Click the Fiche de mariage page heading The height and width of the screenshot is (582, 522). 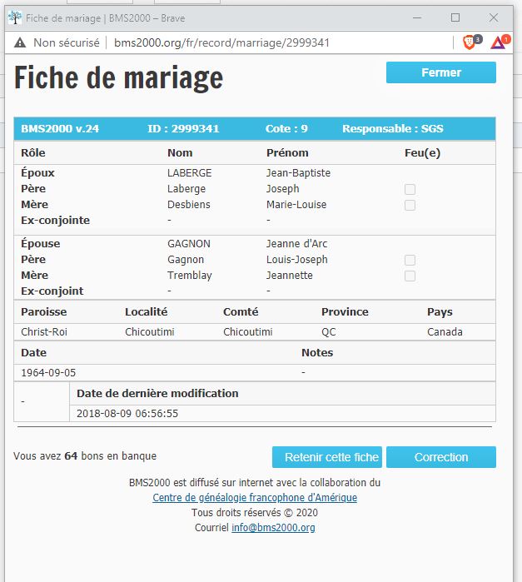tap(118, 78)
